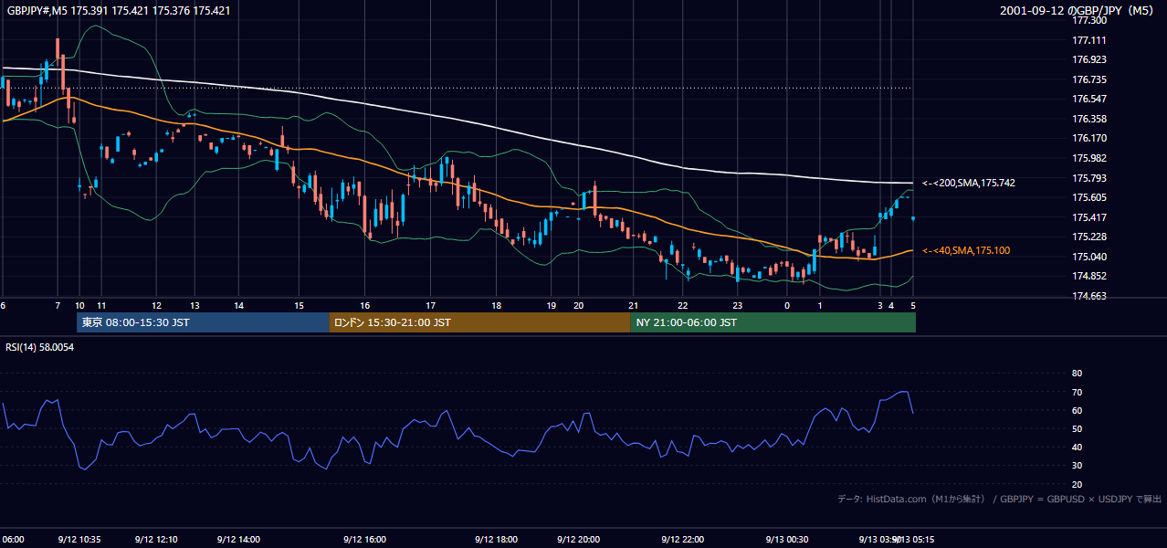The height and width of the screenshot is (548, 1167).
Task: Click the 9/12 18:00 time axis label
Action: coord(497,539)
